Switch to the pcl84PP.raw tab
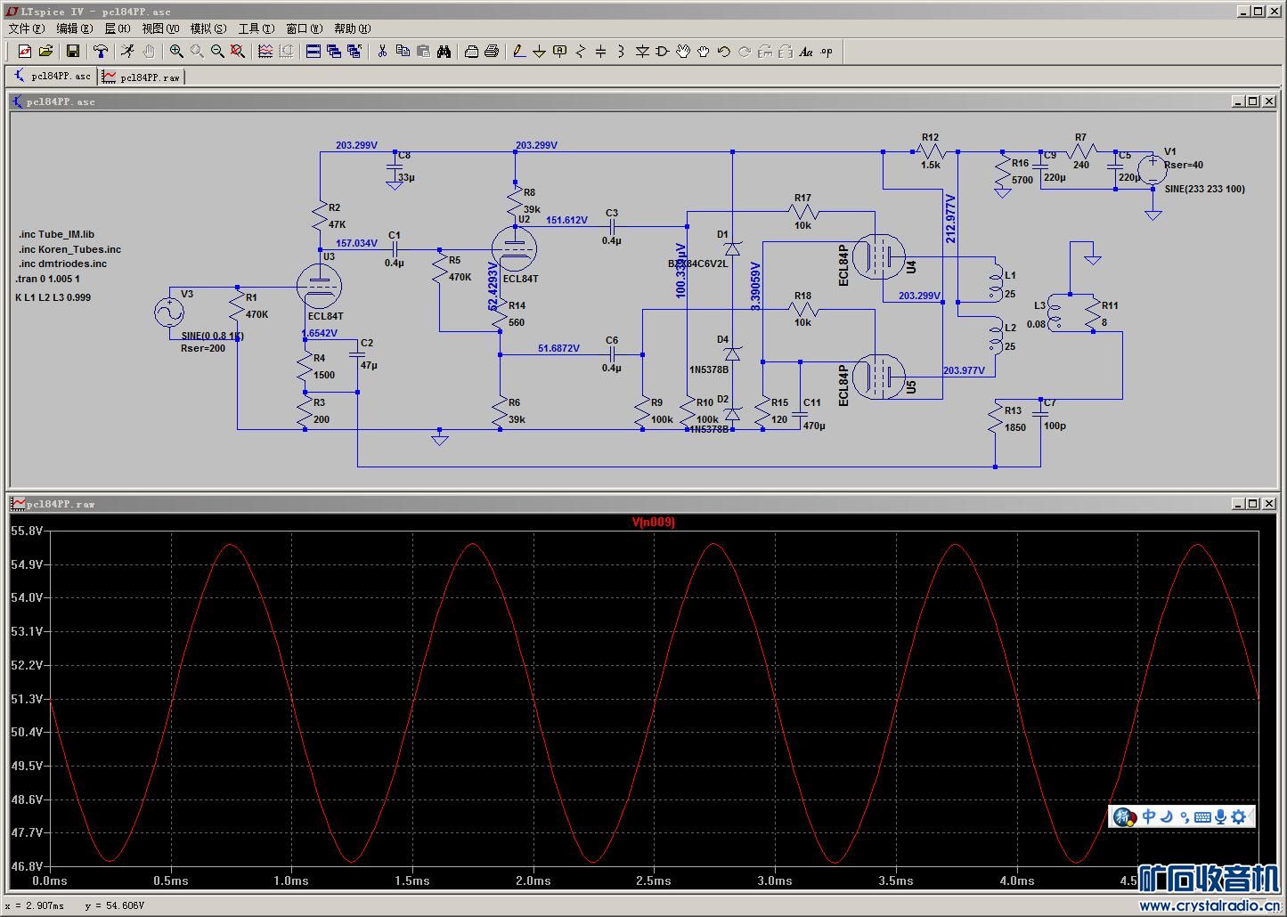The width and height of the screenshot is (1287, 917). pyautogui.click(x=143, y=77)
